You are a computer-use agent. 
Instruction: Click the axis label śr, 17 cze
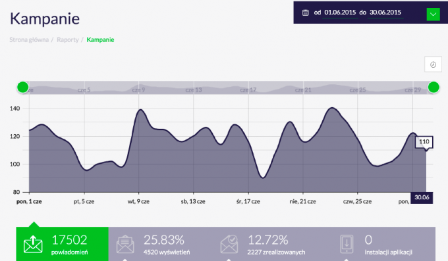point(248,201)
